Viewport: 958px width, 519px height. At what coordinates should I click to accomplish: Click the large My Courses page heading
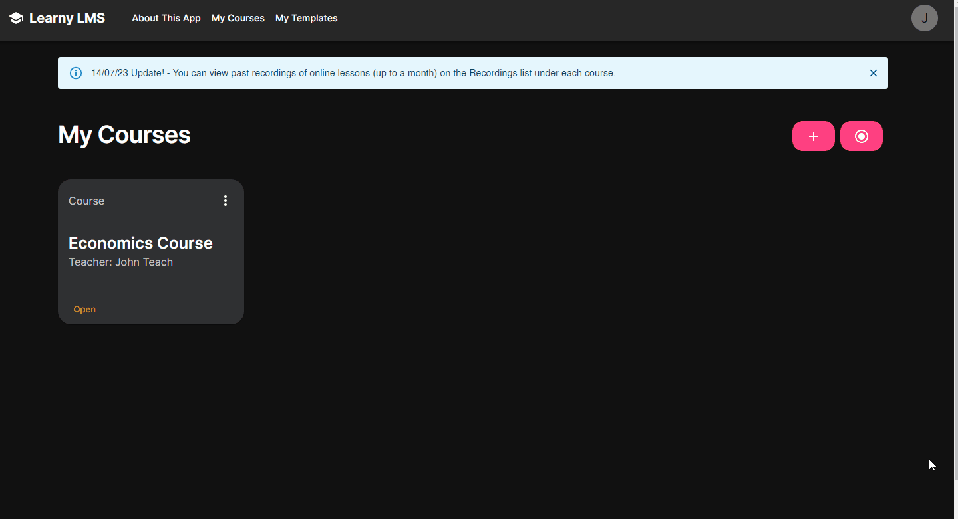tap(124, 135)
